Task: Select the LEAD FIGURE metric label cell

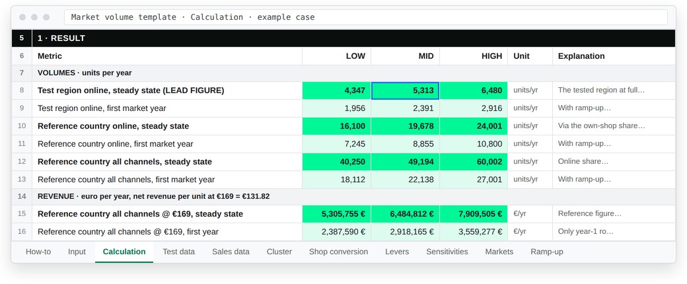Action: click(x=167, y=90)
